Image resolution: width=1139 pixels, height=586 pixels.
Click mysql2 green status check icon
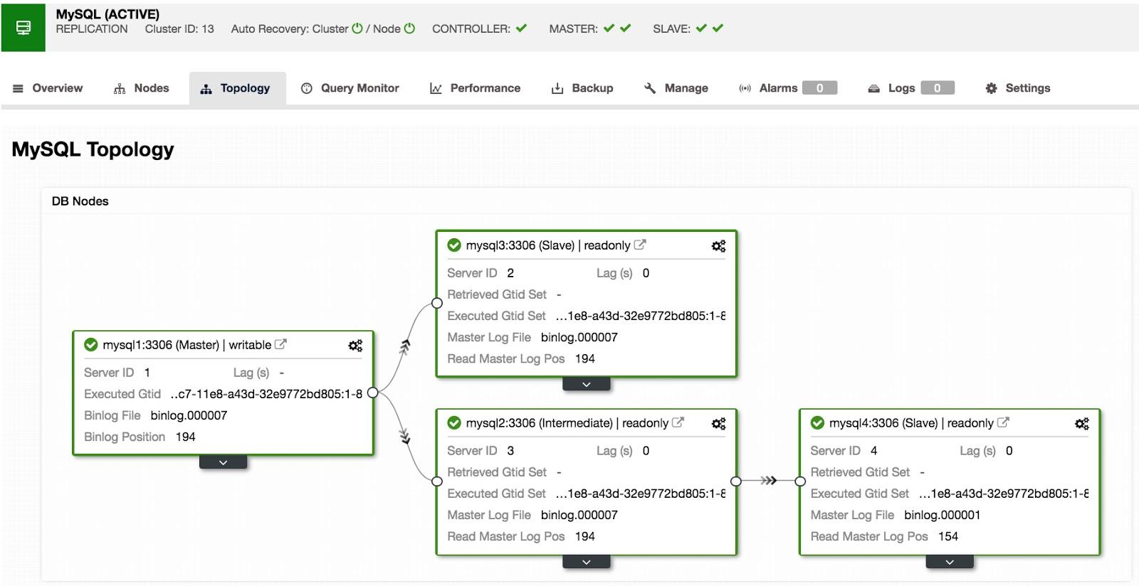pyautogui.click(x=454, y=423)
